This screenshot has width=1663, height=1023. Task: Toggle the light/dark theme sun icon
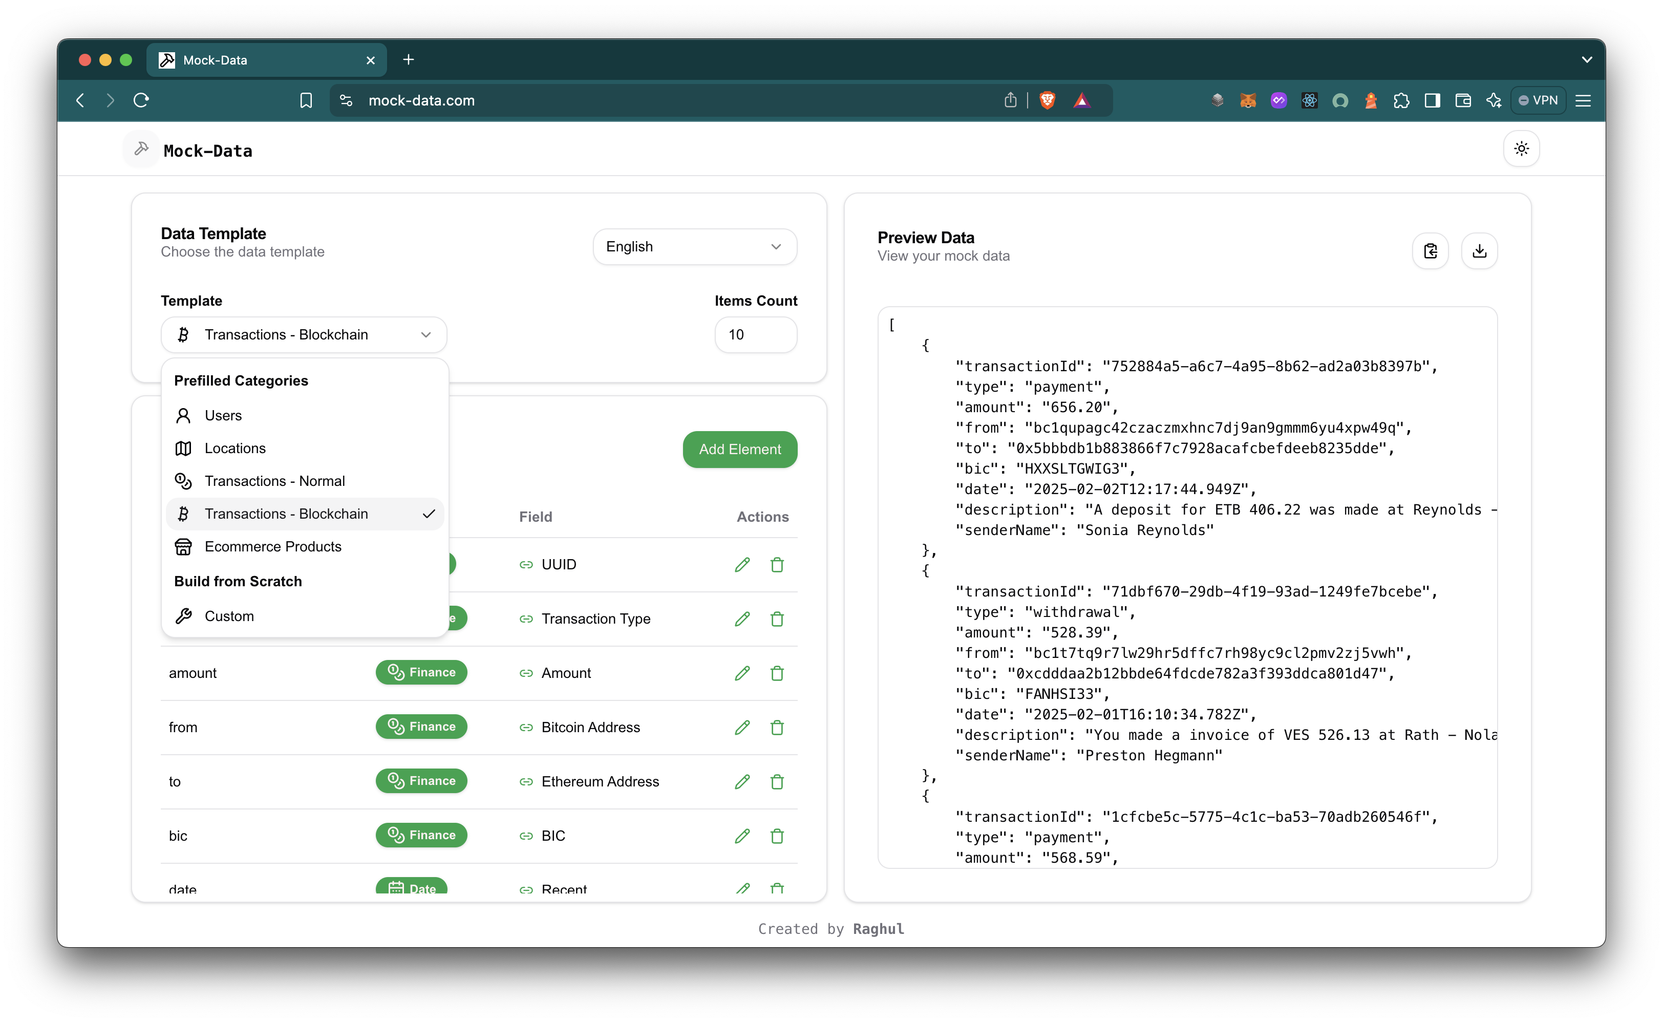[1521, 149]
